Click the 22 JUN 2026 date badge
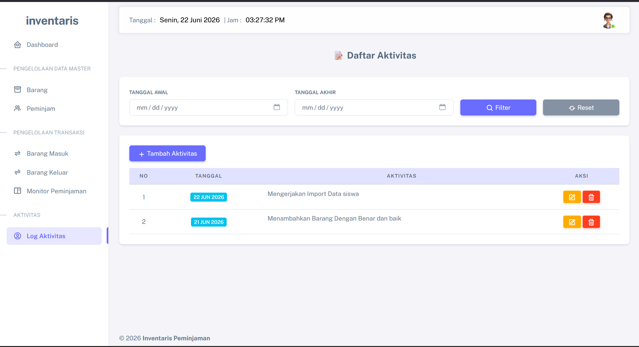The width and height of the screenshot is (639, 347). (x=209, y=197)
